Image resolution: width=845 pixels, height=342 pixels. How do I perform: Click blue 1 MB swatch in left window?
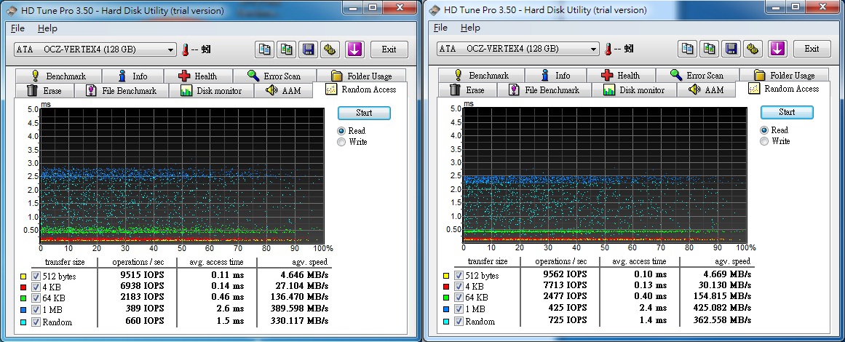[23, 310]
